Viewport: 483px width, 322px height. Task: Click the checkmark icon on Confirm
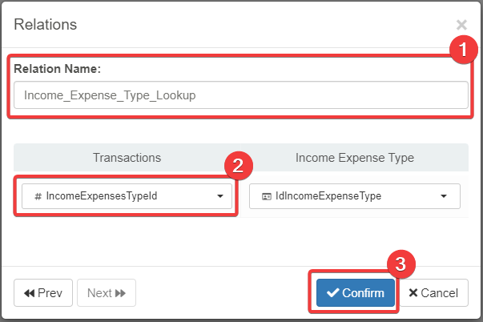[333, 293]
